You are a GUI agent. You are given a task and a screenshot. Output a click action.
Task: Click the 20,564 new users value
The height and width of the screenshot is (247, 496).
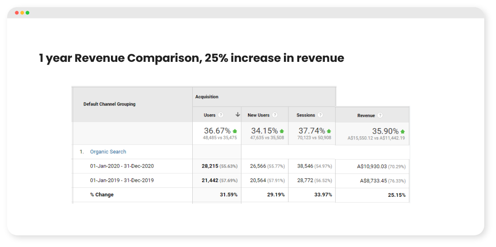pos(258,181)
